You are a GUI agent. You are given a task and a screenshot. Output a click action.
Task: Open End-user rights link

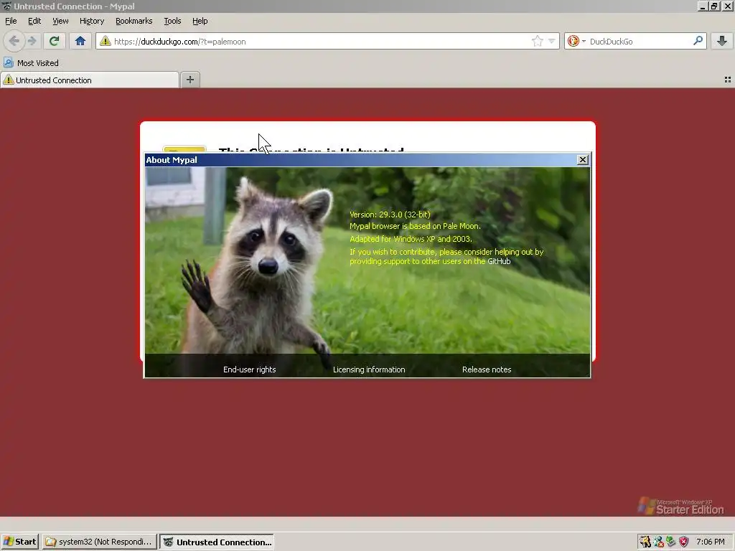coord(249,369)
